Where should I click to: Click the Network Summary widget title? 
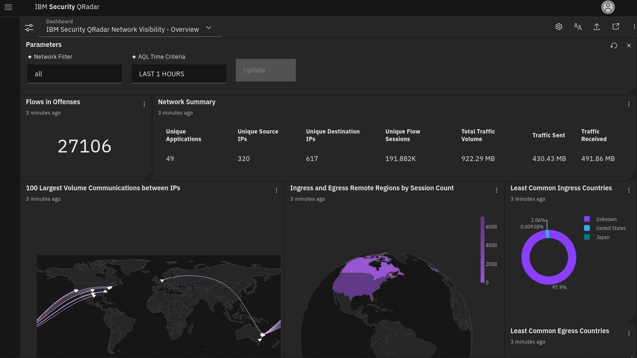coord(187,101)
